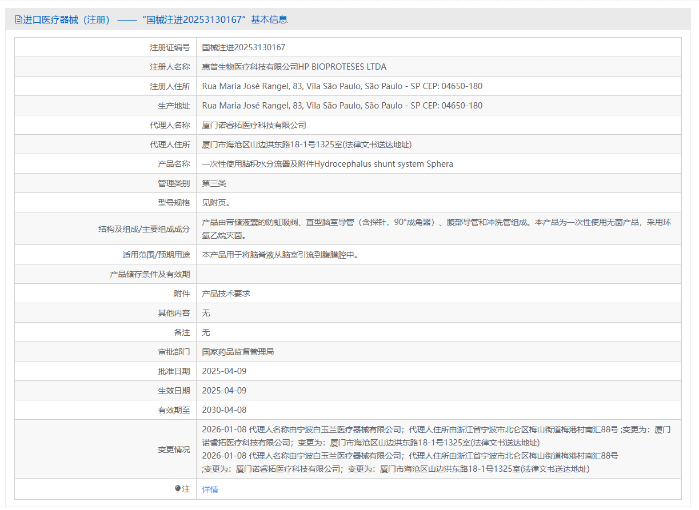The width and height of the screenshot is (699, 510).
Task: Click the 变更情况 label
Action: 174,449
